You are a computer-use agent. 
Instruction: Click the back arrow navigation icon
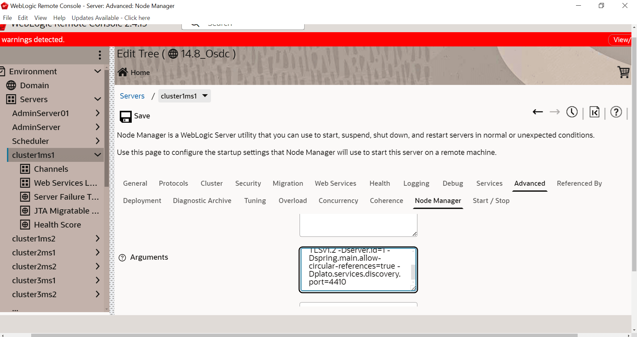click(x=537, y=112)
